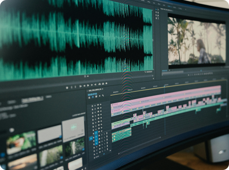Select the Program monitor panel tab

point(167,10)
